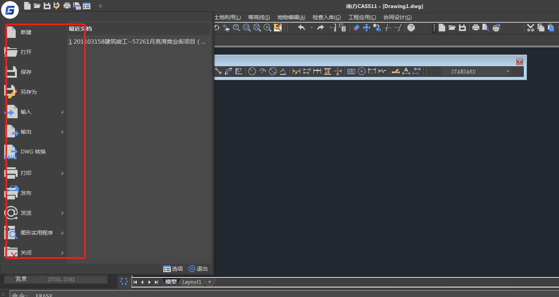Click the blue eraser icon
This screenshot has width=559, height=297.
[356, 28]
